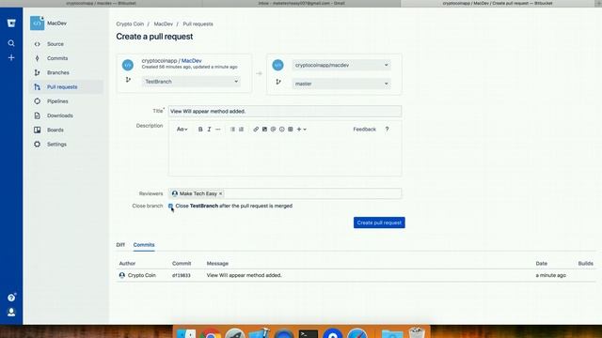Switch to the Diff tab

coord(120,245)
